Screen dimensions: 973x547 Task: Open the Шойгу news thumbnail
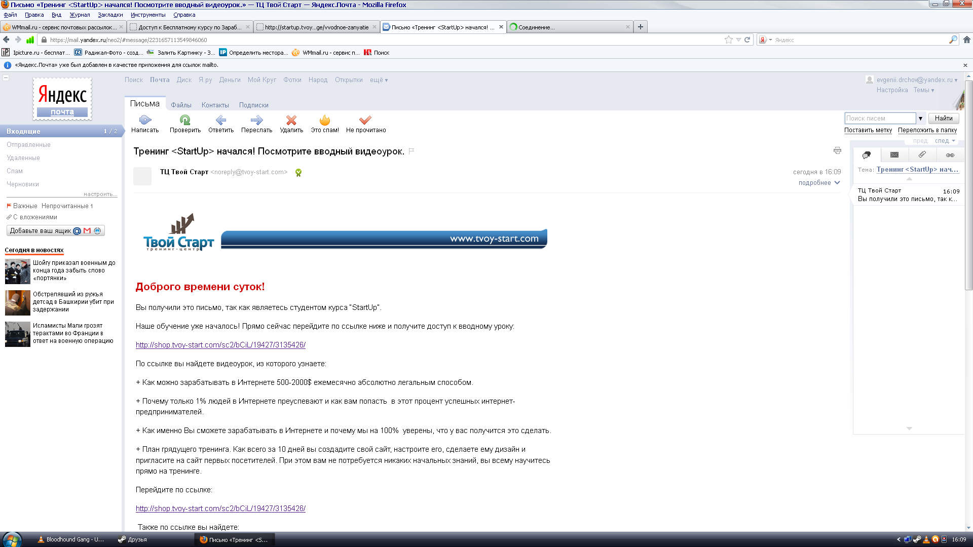(x=18, y=271)
